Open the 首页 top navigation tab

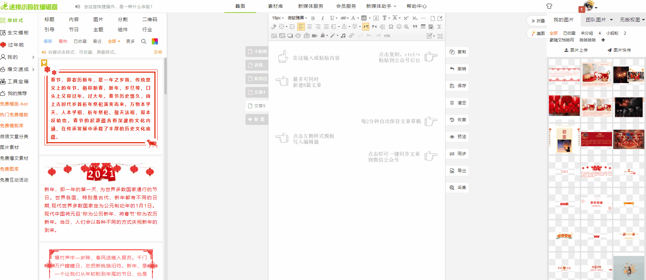pyautogui.click(x=240, y=6)
